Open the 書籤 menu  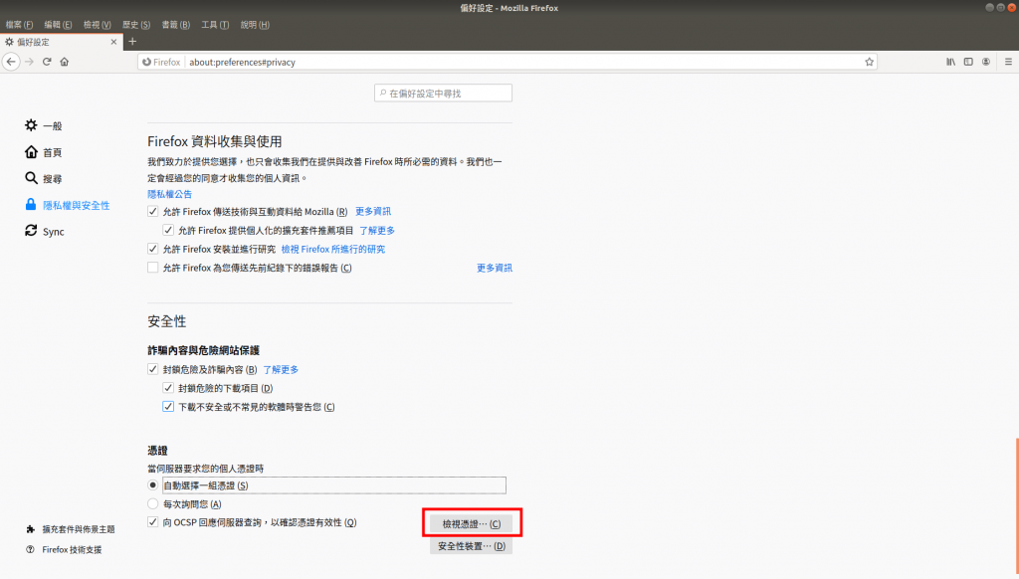(175, 25)
